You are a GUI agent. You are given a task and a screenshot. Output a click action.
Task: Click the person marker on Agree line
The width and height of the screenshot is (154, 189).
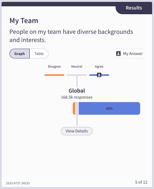point(99,75)
